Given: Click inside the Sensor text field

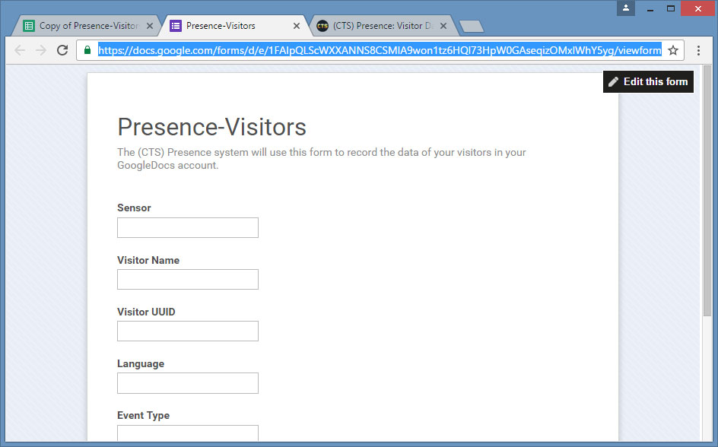Looking at the screenshot, I should (188, 228).
